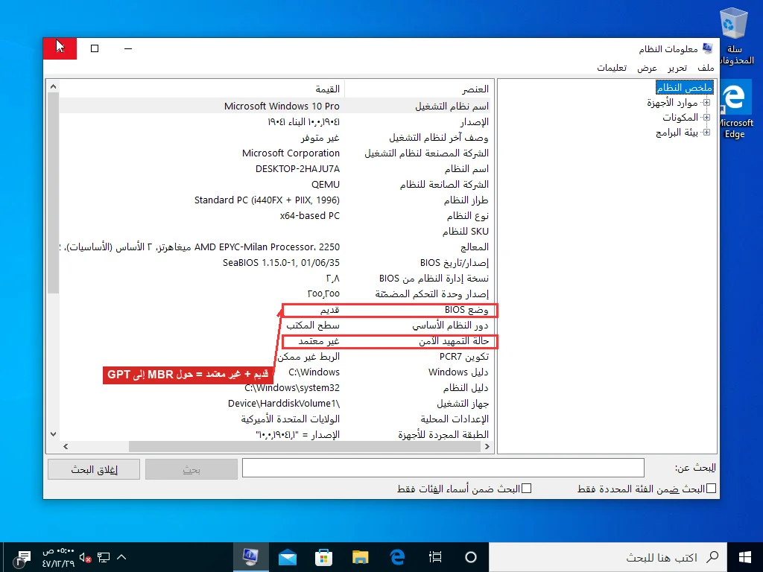Open the notification center icon
Screen dimensions: 763x572
22,559
